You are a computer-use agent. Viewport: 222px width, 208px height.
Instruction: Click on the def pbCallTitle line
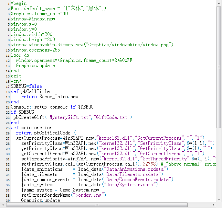pos(30,91)
